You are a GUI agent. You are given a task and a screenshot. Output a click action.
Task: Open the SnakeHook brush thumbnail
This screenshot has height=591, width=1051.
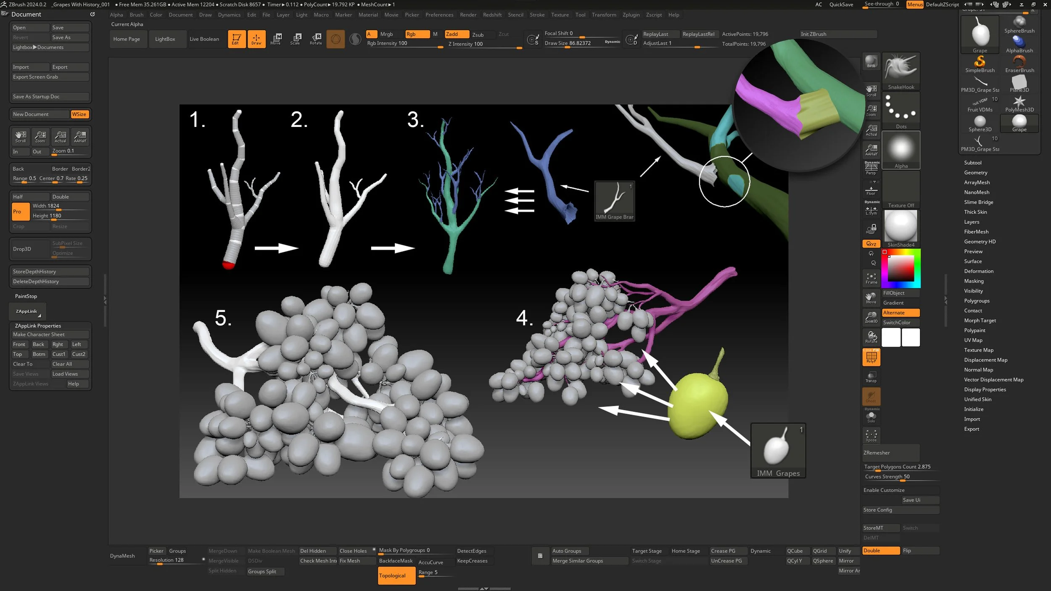pos(900,71)
